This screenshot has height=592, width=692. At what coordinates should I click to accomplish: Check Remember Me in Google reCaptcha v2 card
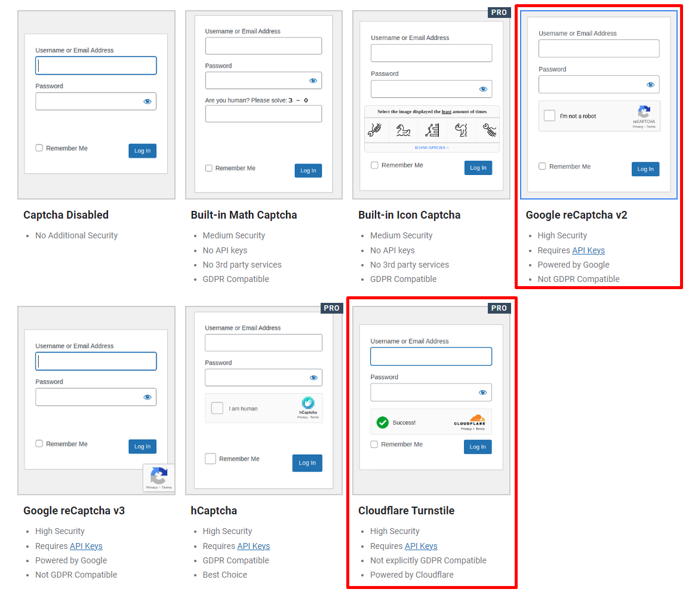542,167
